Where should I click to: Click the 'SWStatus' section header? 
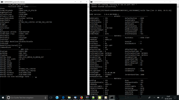118,36
